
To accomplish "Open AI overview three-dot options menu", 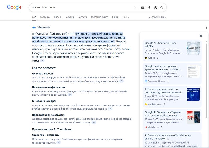I will [207, 27].
